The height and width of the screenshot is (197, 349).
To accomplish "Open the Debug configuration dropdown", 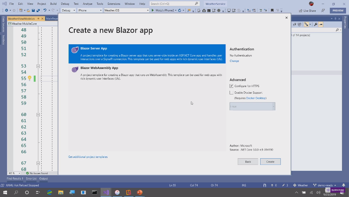I will tap(68, 10).
